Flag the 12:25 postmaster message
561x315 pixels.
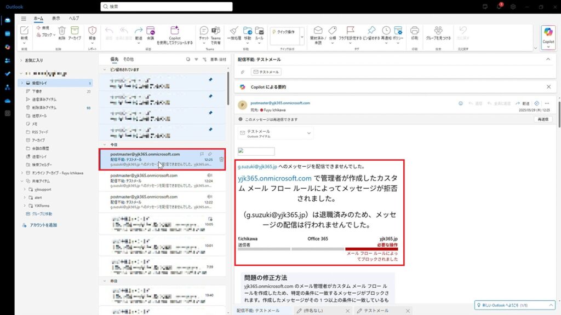(x=202, y=154)
